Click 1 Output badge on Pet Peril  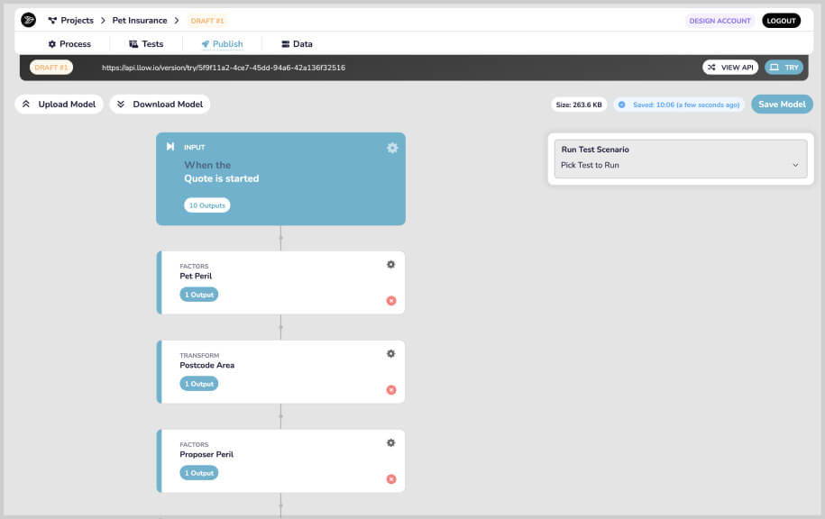point(199,295)
